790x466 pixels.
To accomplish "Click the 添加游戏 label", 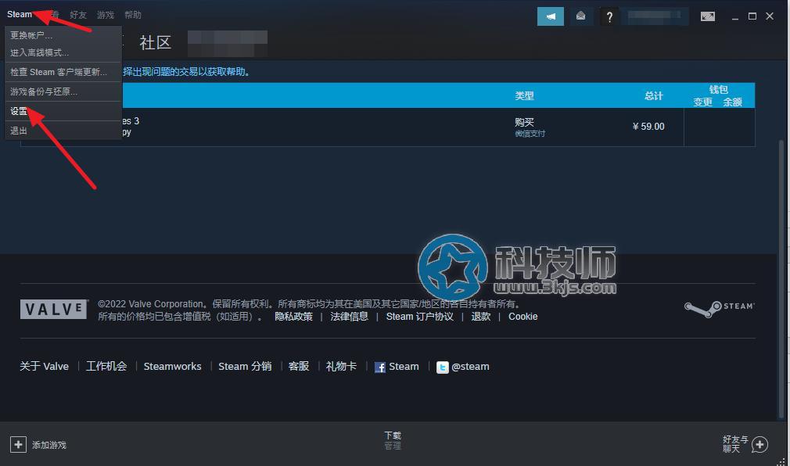I will pyautogui.click(x=49, y=445).
